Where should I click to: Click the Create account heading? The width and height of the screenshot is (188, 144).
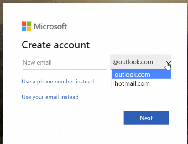coord(56,45)
